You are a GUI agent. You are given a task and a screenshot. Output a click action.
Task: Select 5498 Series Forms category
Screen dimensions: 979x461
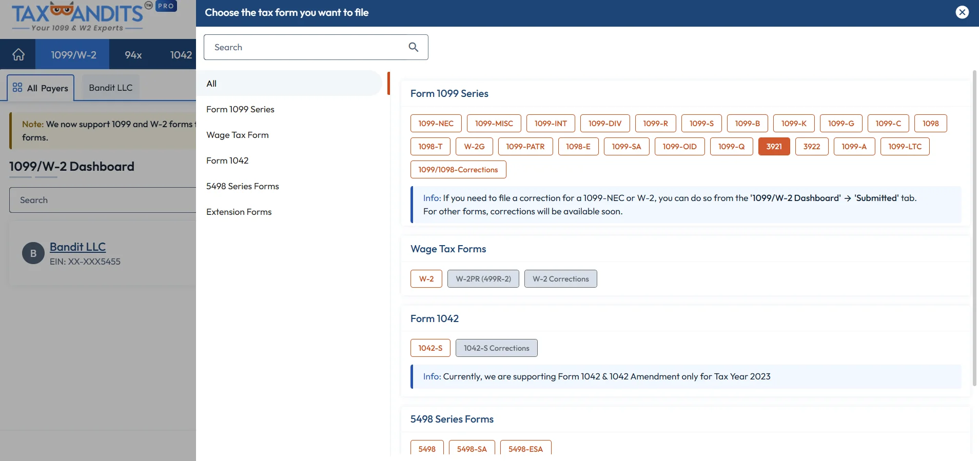pos(243,186)
